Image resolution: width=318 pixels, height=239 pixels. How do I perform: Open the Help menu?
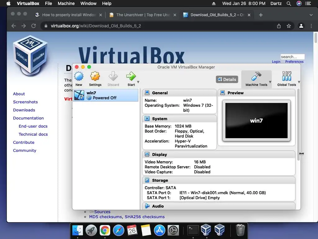point(107,3)
